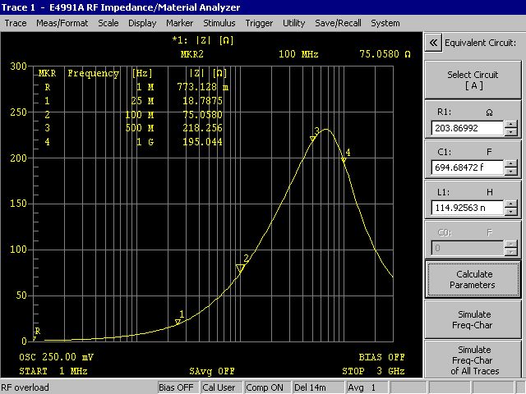This screenshot has height=394, width=526.
Task: Decrease R1 value with down arrow
Action: click(x=510, y=131)
